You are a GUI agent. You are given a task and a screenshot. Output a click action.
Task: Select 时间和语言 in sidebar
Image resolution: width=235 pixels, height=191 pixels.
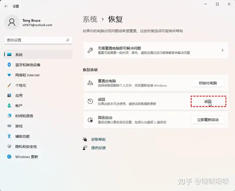pos(38,116)
